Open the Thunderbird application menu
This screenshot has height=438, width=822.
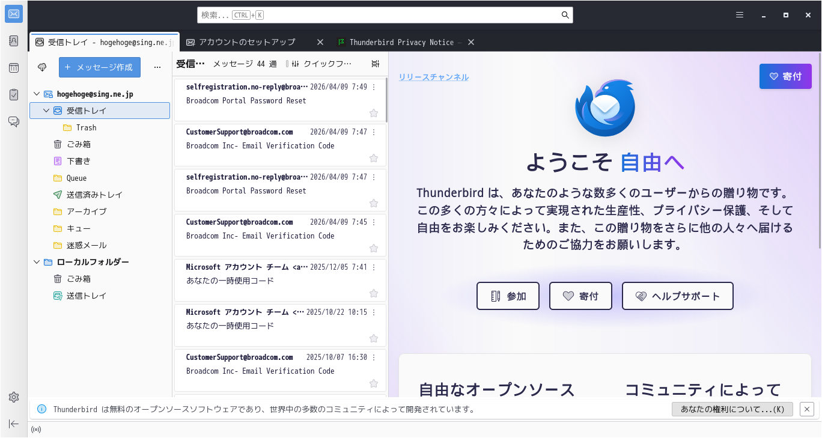tap(740, 15)
